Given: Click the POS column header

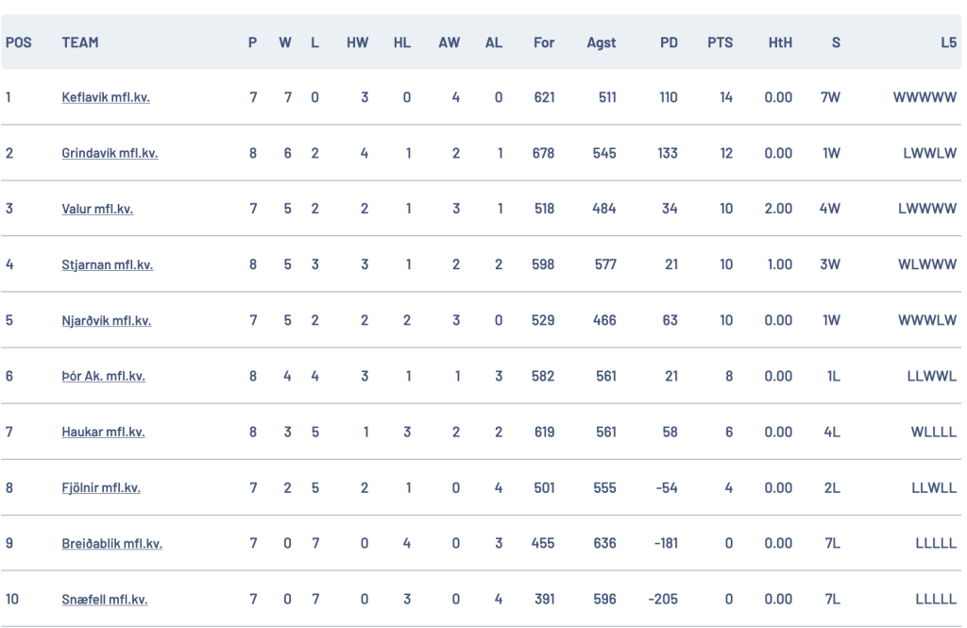Looking at the screenshot, I should point(19,42).
